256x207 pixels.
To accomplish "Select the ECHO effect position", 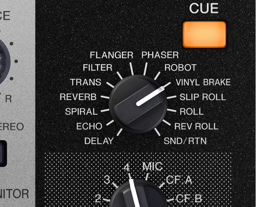I will [89, 126].
